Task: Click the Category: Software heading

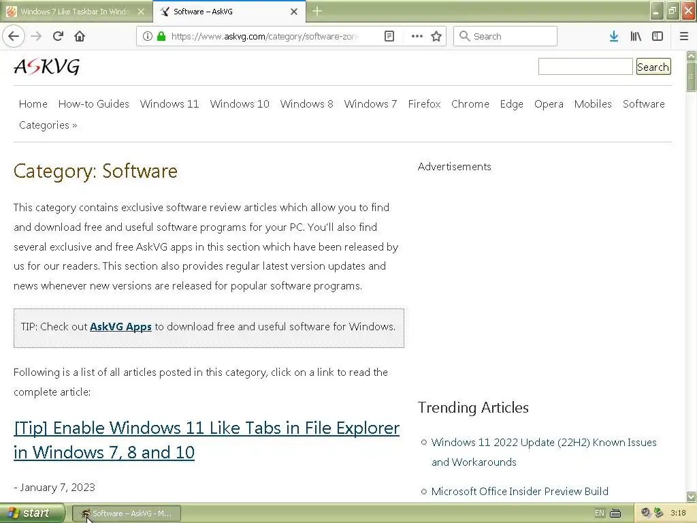Action: (95, 171)
